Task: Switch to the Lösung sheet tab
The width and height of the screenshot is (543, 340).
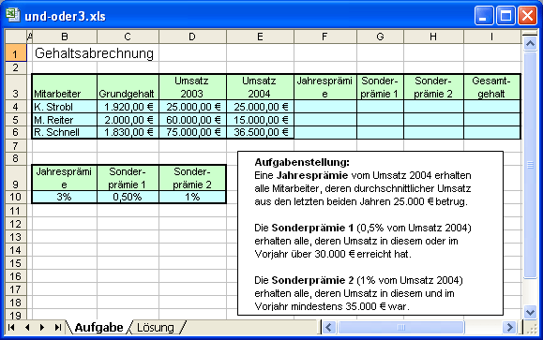Action: [x=156, y=327]
